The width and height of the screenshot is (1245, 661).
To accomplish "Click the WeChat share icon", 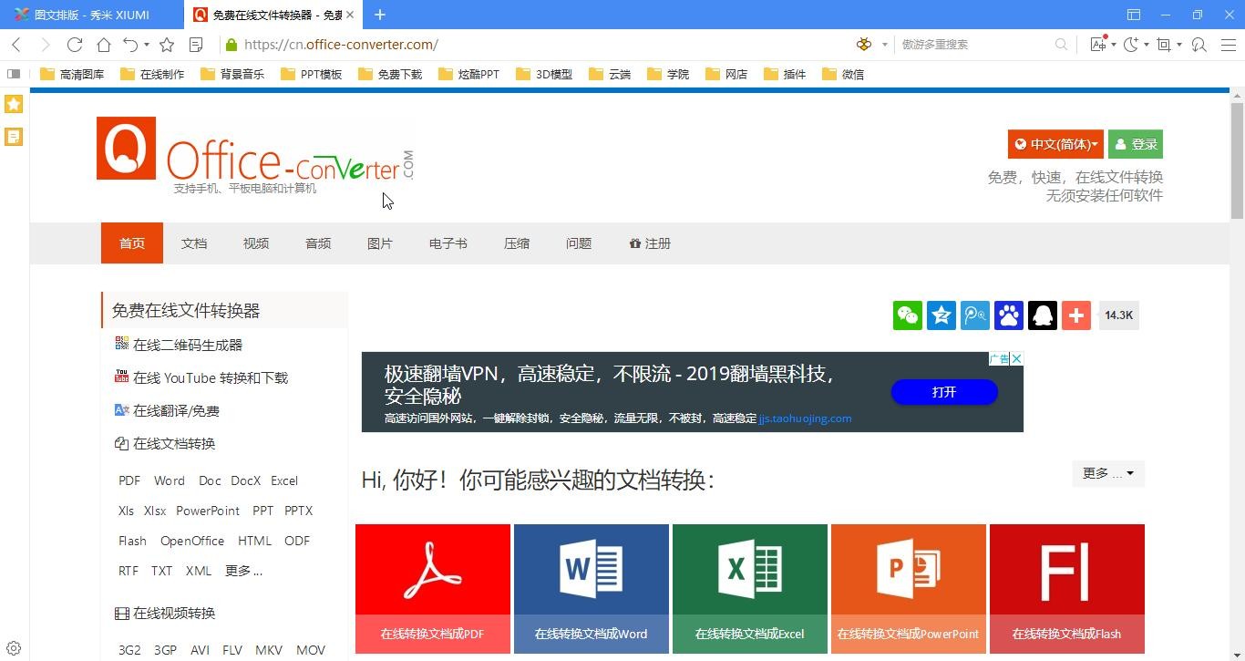I will [x=907, y=315].
